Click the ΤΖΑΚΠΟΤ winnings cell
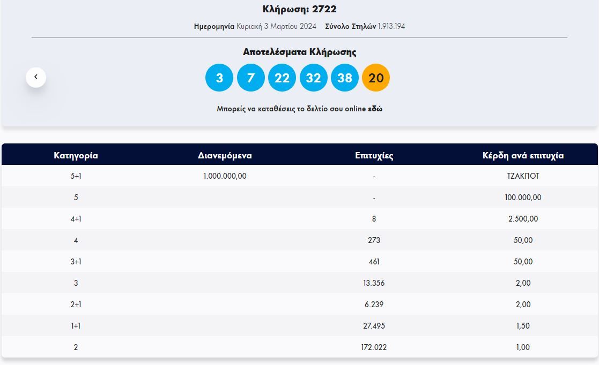 click(x=523, y=176)
